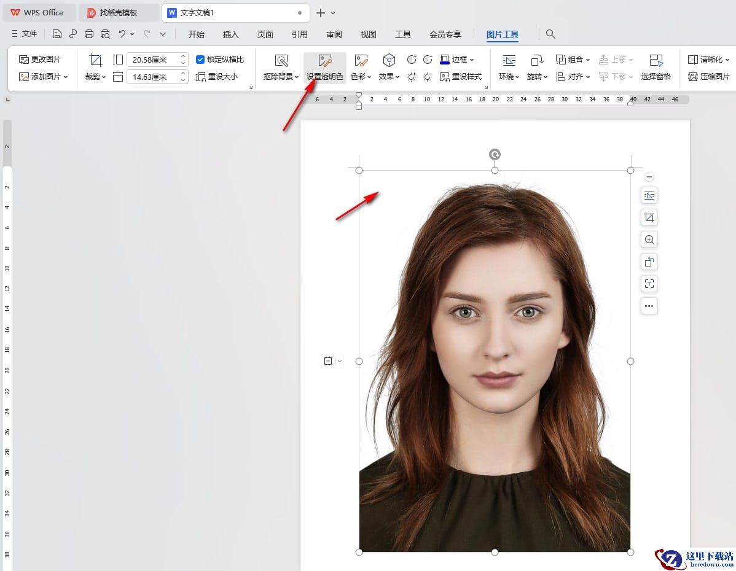736x571 pixels.
Task: Click the print preview icon
Action: (x=105, y=34)
